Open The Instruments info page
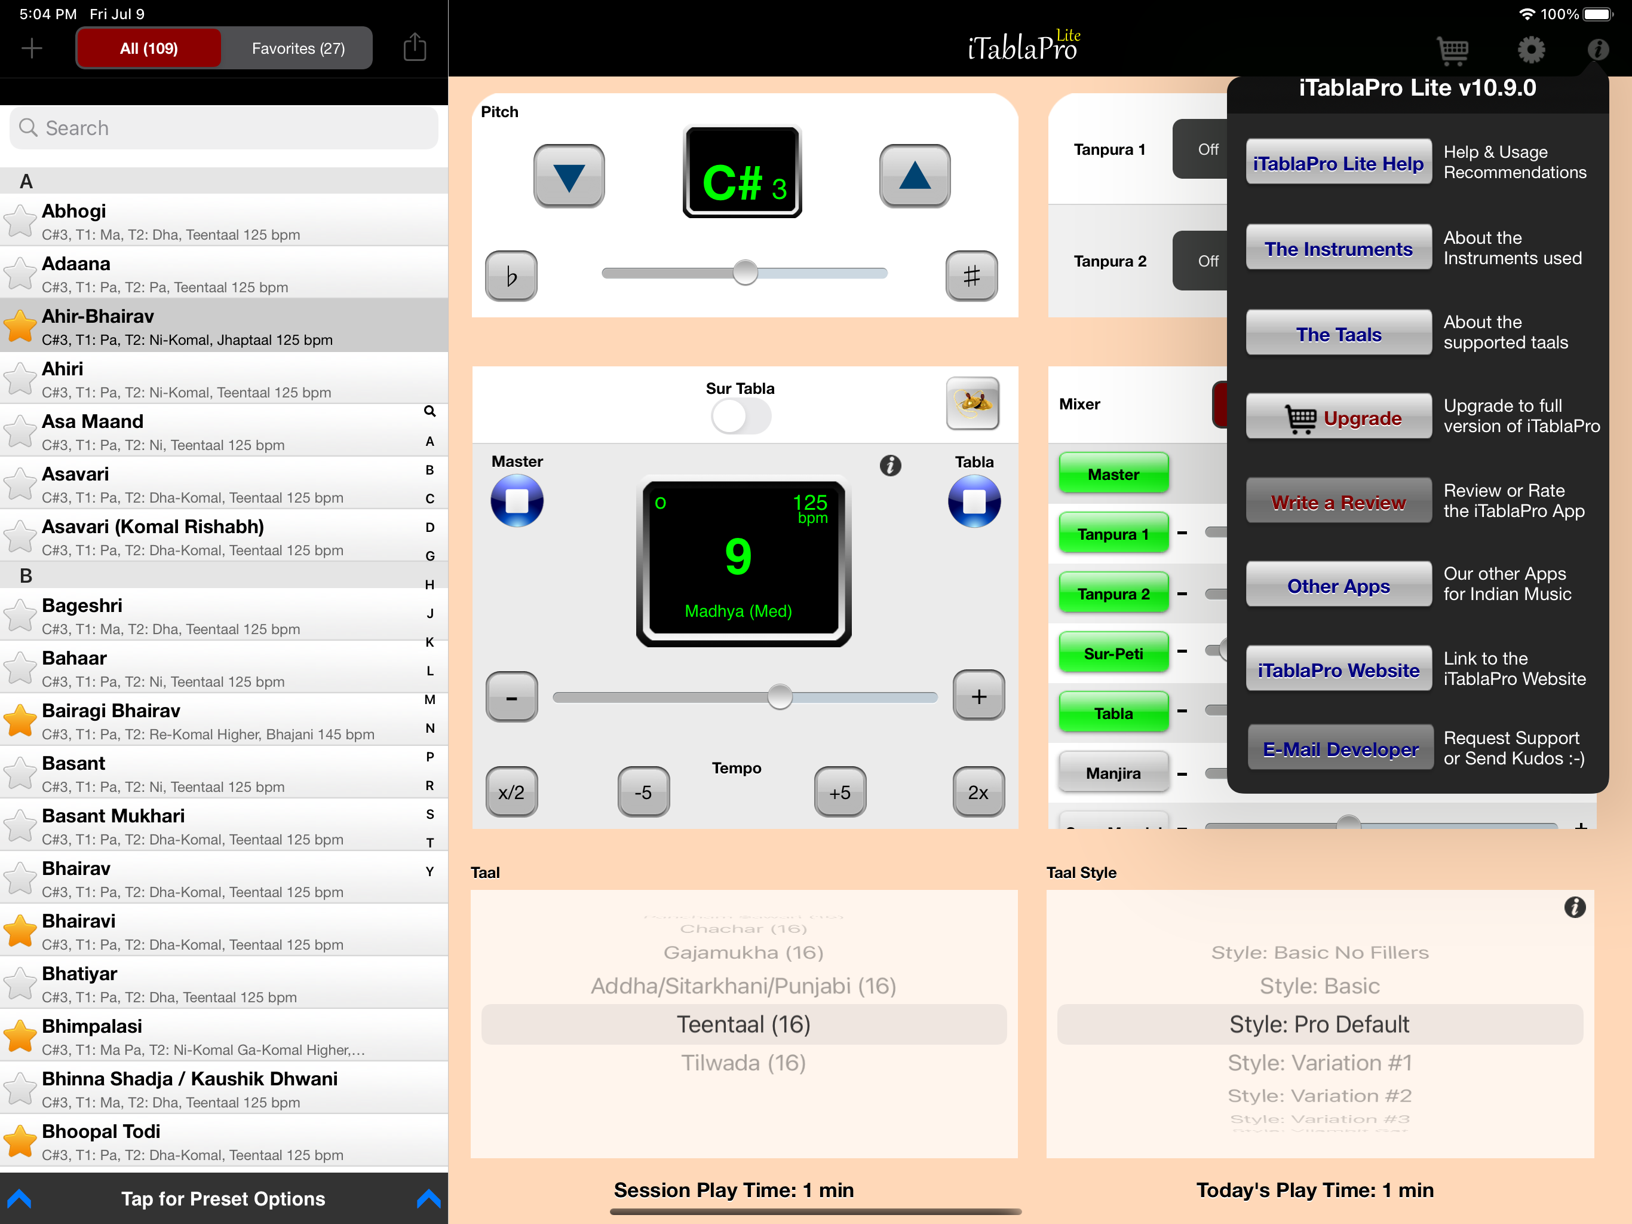 tap(1338, 249)
